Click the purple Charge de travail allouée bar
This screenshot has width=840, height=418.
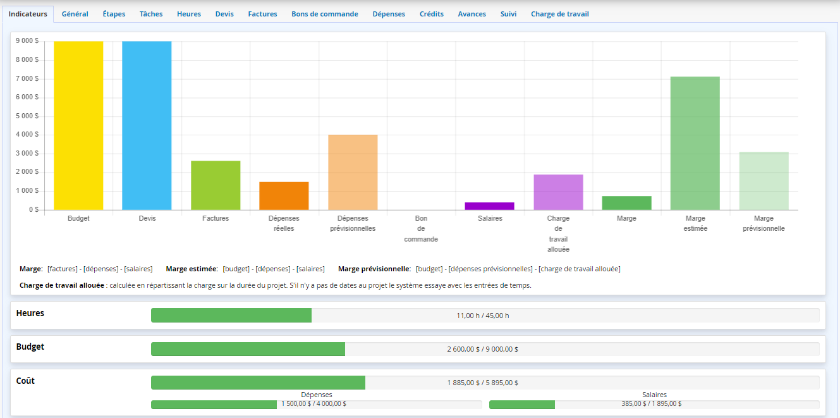tap(558, 192)
